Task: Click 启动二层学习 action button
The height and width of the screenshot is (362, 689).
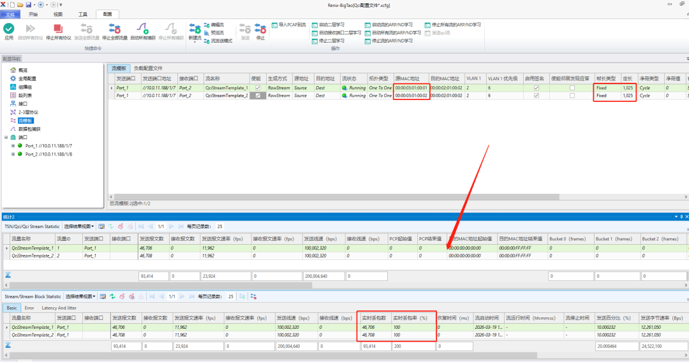Action: [x=329, y=25]
